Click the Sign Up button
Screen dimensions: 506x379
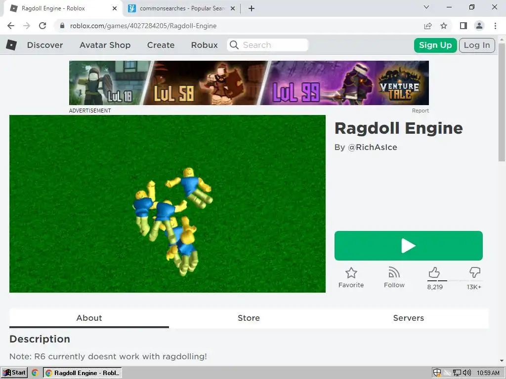[x=435, y=45]
